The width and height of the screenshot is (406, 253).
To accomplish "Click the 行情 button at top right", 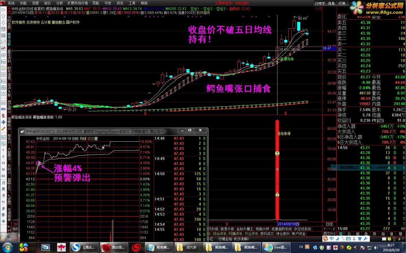I will coord(342,3).
